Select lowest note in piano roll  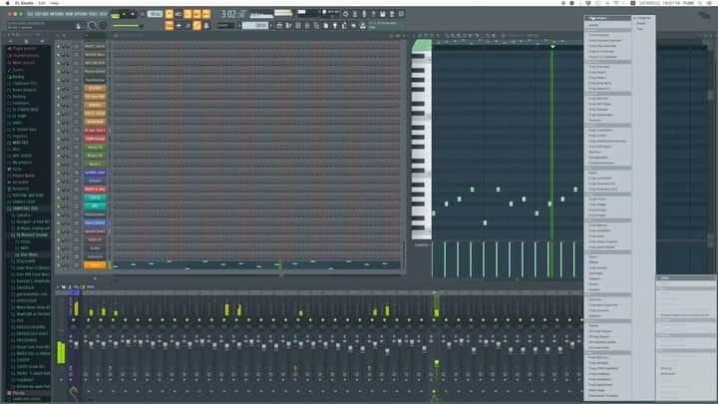tap(485, 223)
